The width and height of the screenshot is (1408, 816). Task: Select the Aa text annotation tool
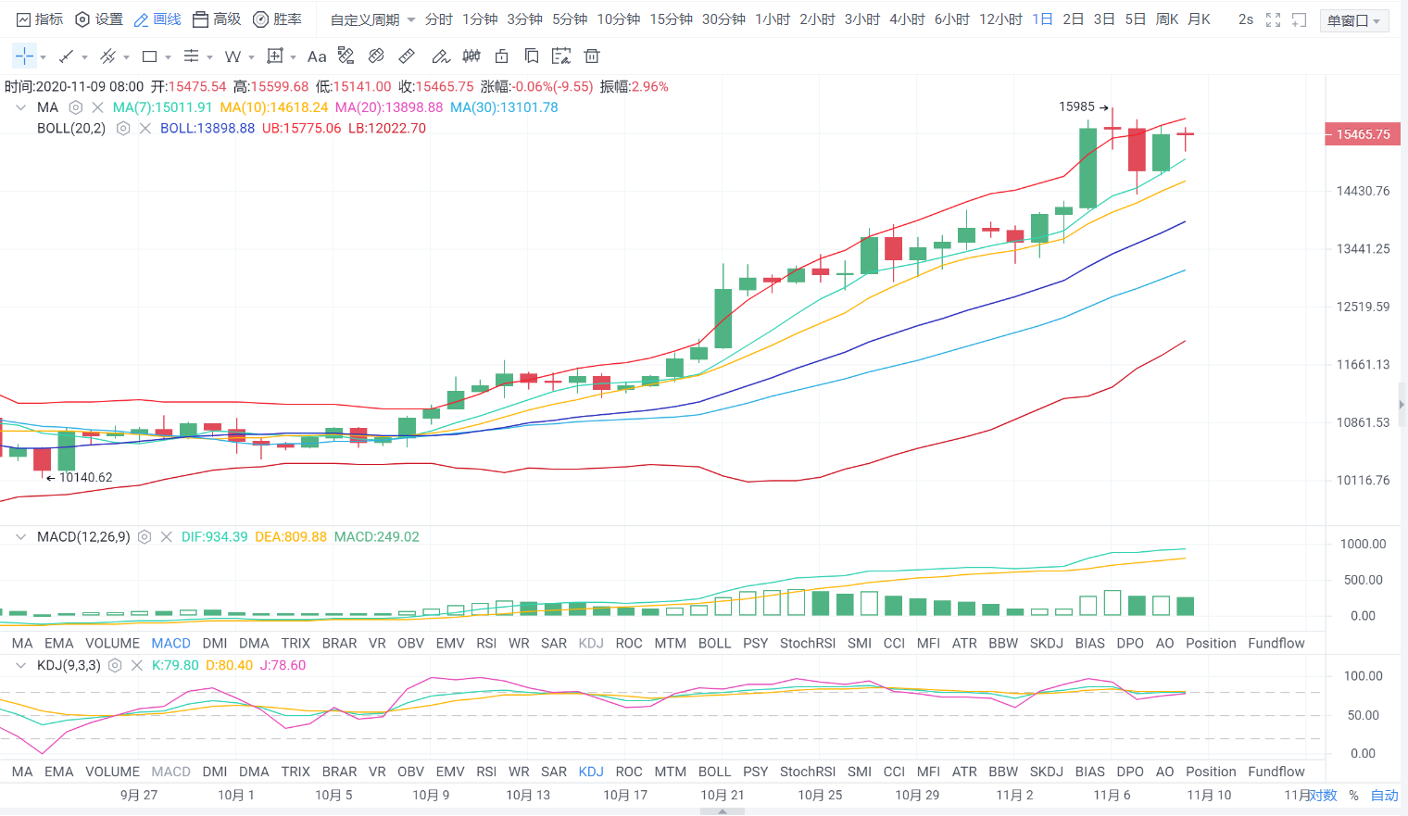(x=317, y=56)
